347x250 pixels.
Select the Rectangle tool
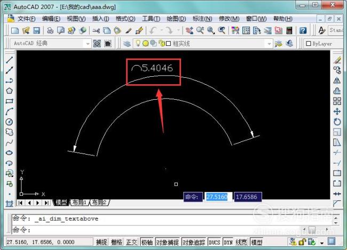9,101
